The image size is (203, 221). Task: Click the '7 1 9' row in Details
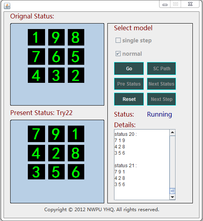pos(120,141)
